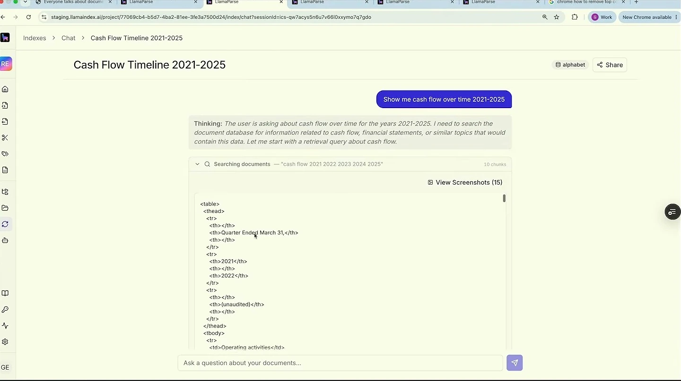
Task: Open the folder icon in sidebar
Action: tap(5, 208)
